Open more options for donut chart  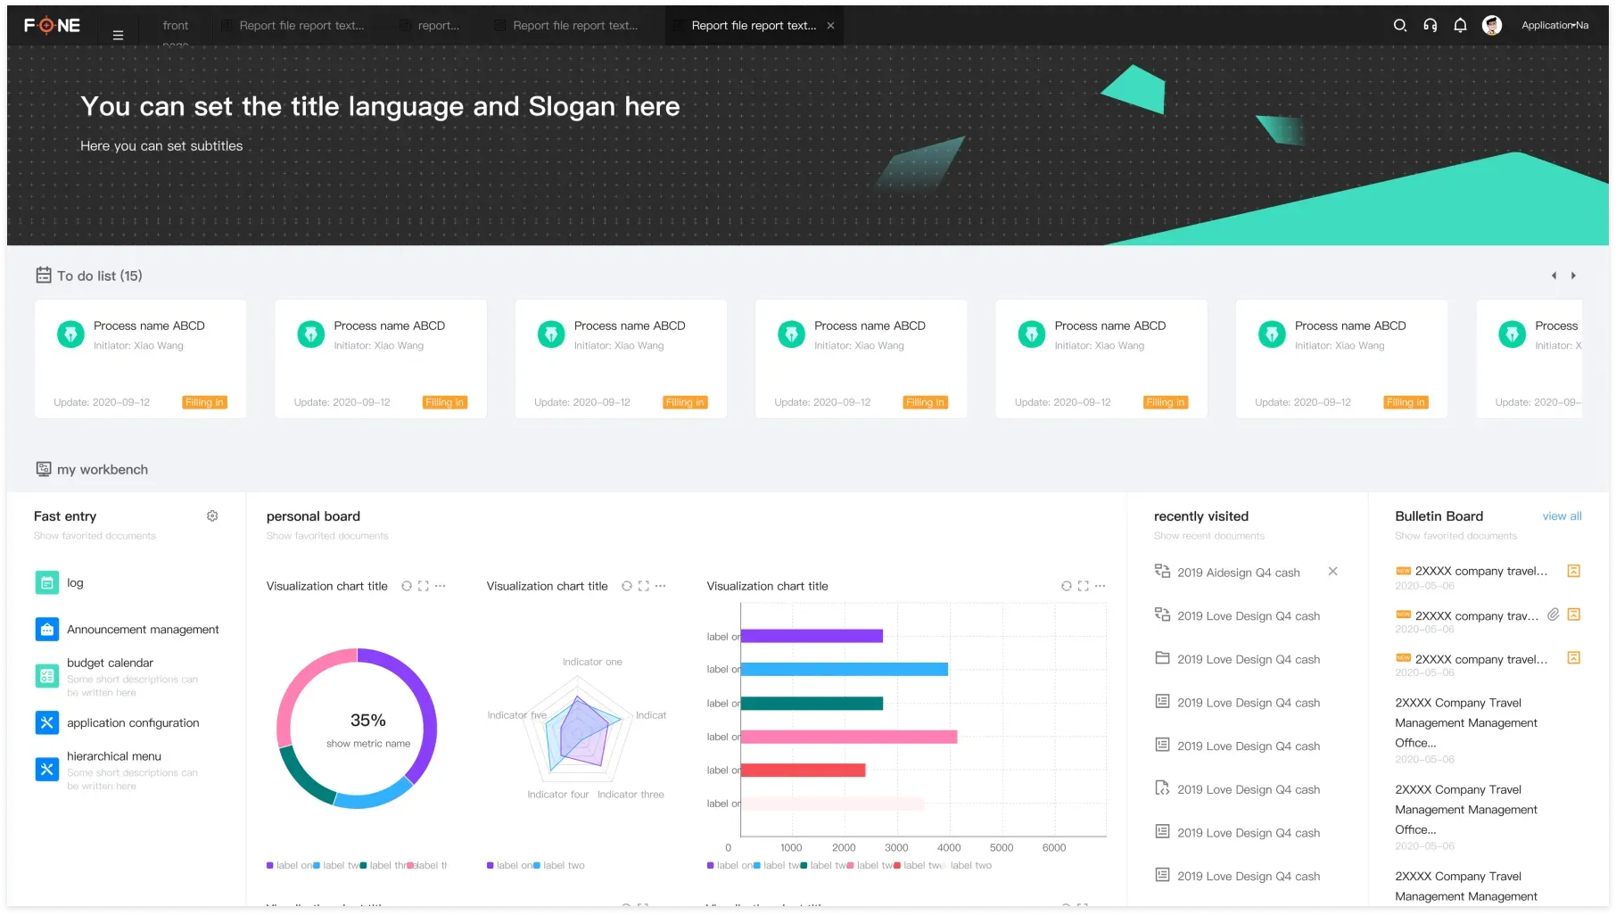click(440, 586)
